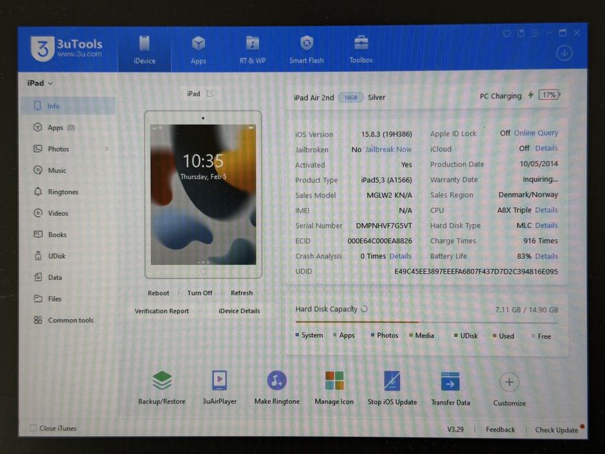
Task: Open the Backup/Restore tool
Action: click(161, 387)
